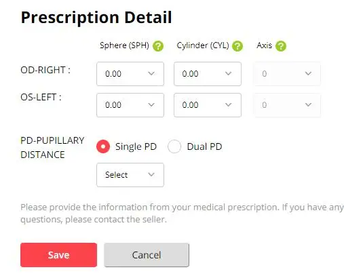
Task: Click the Prescription Detail heading
Action: [x=96, y=18]
